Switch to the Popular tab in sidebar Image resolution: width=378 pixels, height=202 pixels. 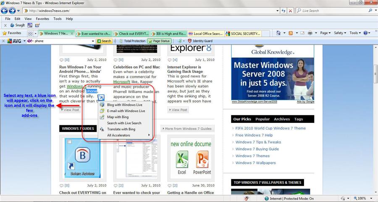point(262,119)
